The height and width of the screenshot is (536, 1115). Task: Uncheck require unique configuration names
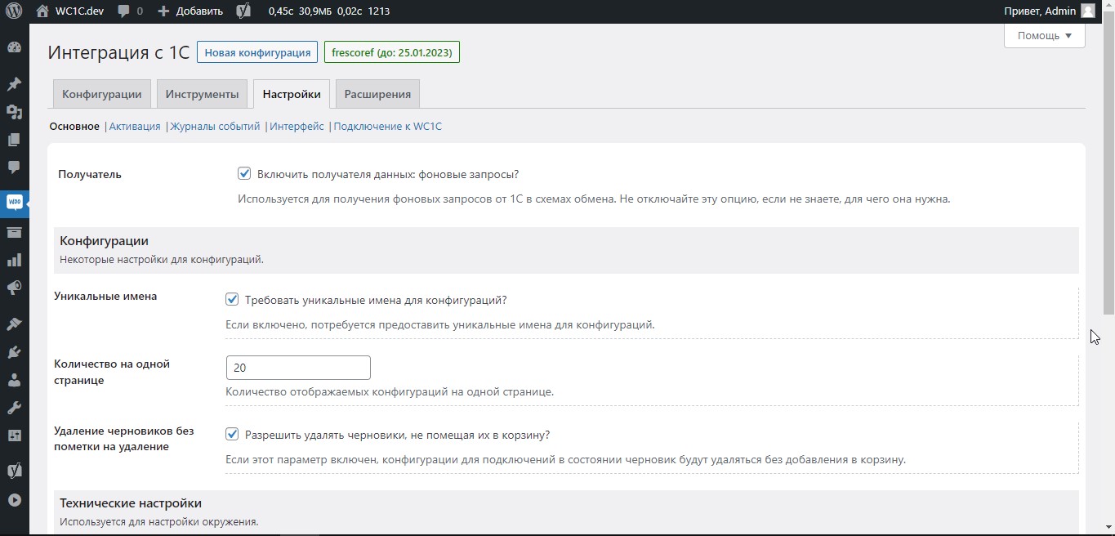(232, 299)
